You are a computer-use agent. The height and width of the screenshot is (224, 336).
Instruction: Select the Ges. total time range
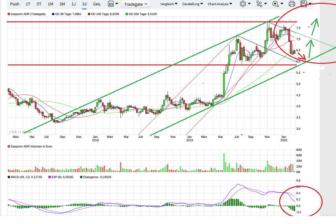97,4
